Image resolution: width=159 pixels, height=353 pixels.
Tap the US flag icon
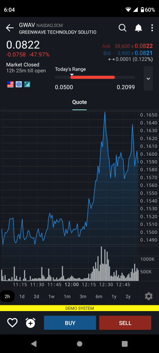click(10, 84)
